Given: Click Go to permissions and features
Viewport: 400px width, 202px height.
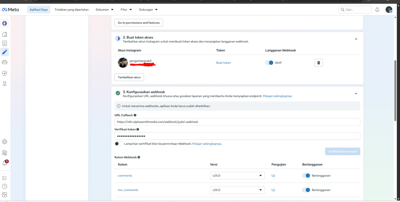Looking at the screenshot, I should [139, 23].
